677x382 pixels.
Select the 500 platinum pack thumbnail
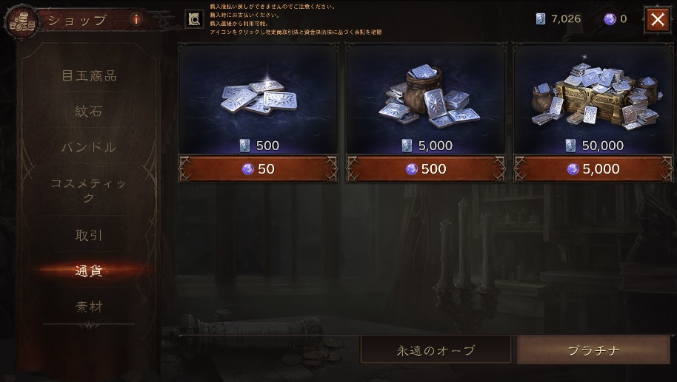click(259, 99)
